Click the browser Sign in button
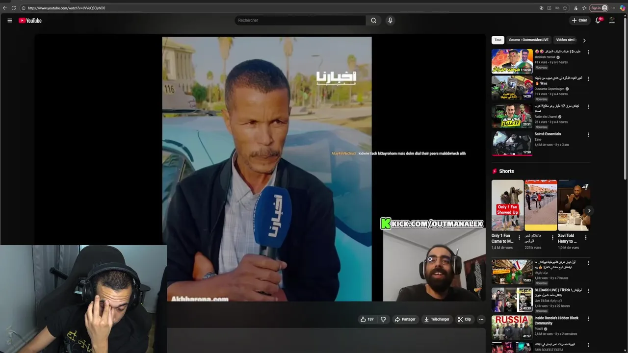Viewport: 628px width, 353px height. [x=599, y=8]
